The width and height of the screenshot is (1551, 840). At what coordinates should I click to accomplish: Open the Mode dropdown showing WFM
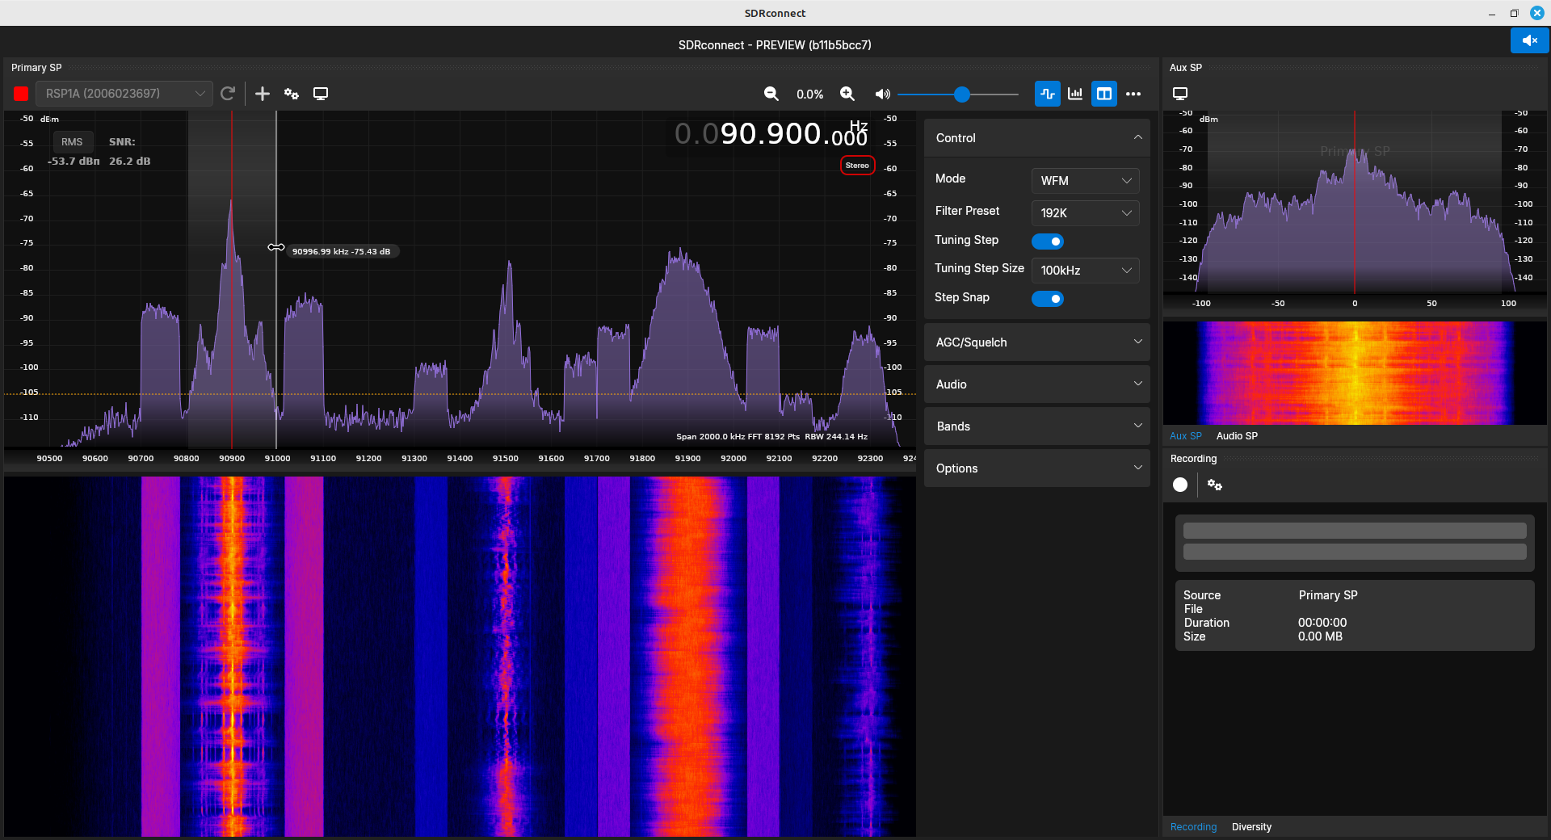(1085, 180)
